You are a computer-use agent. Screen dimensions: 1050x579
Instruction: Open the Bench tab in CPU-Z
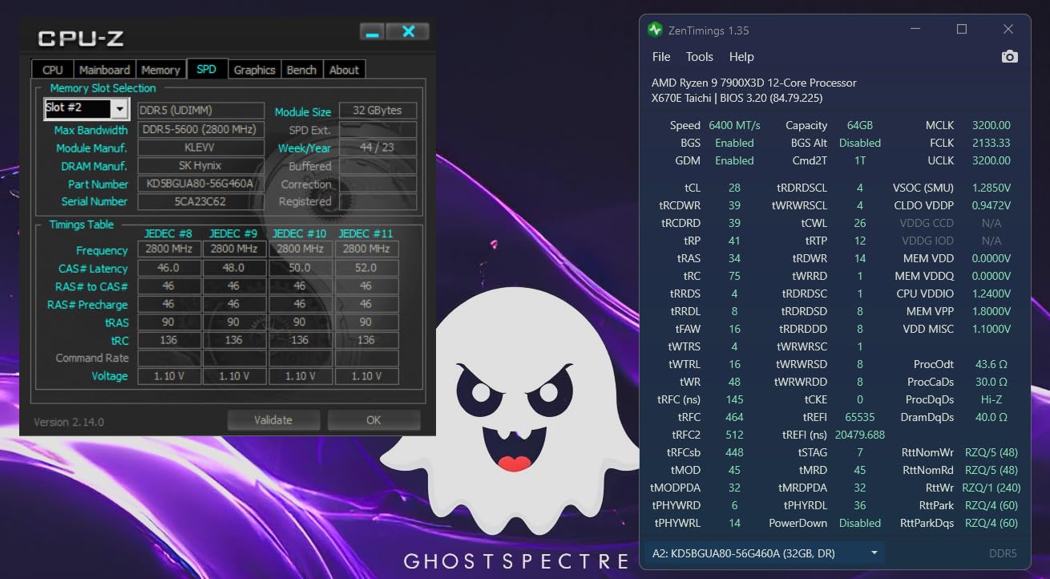pos(301,70)
